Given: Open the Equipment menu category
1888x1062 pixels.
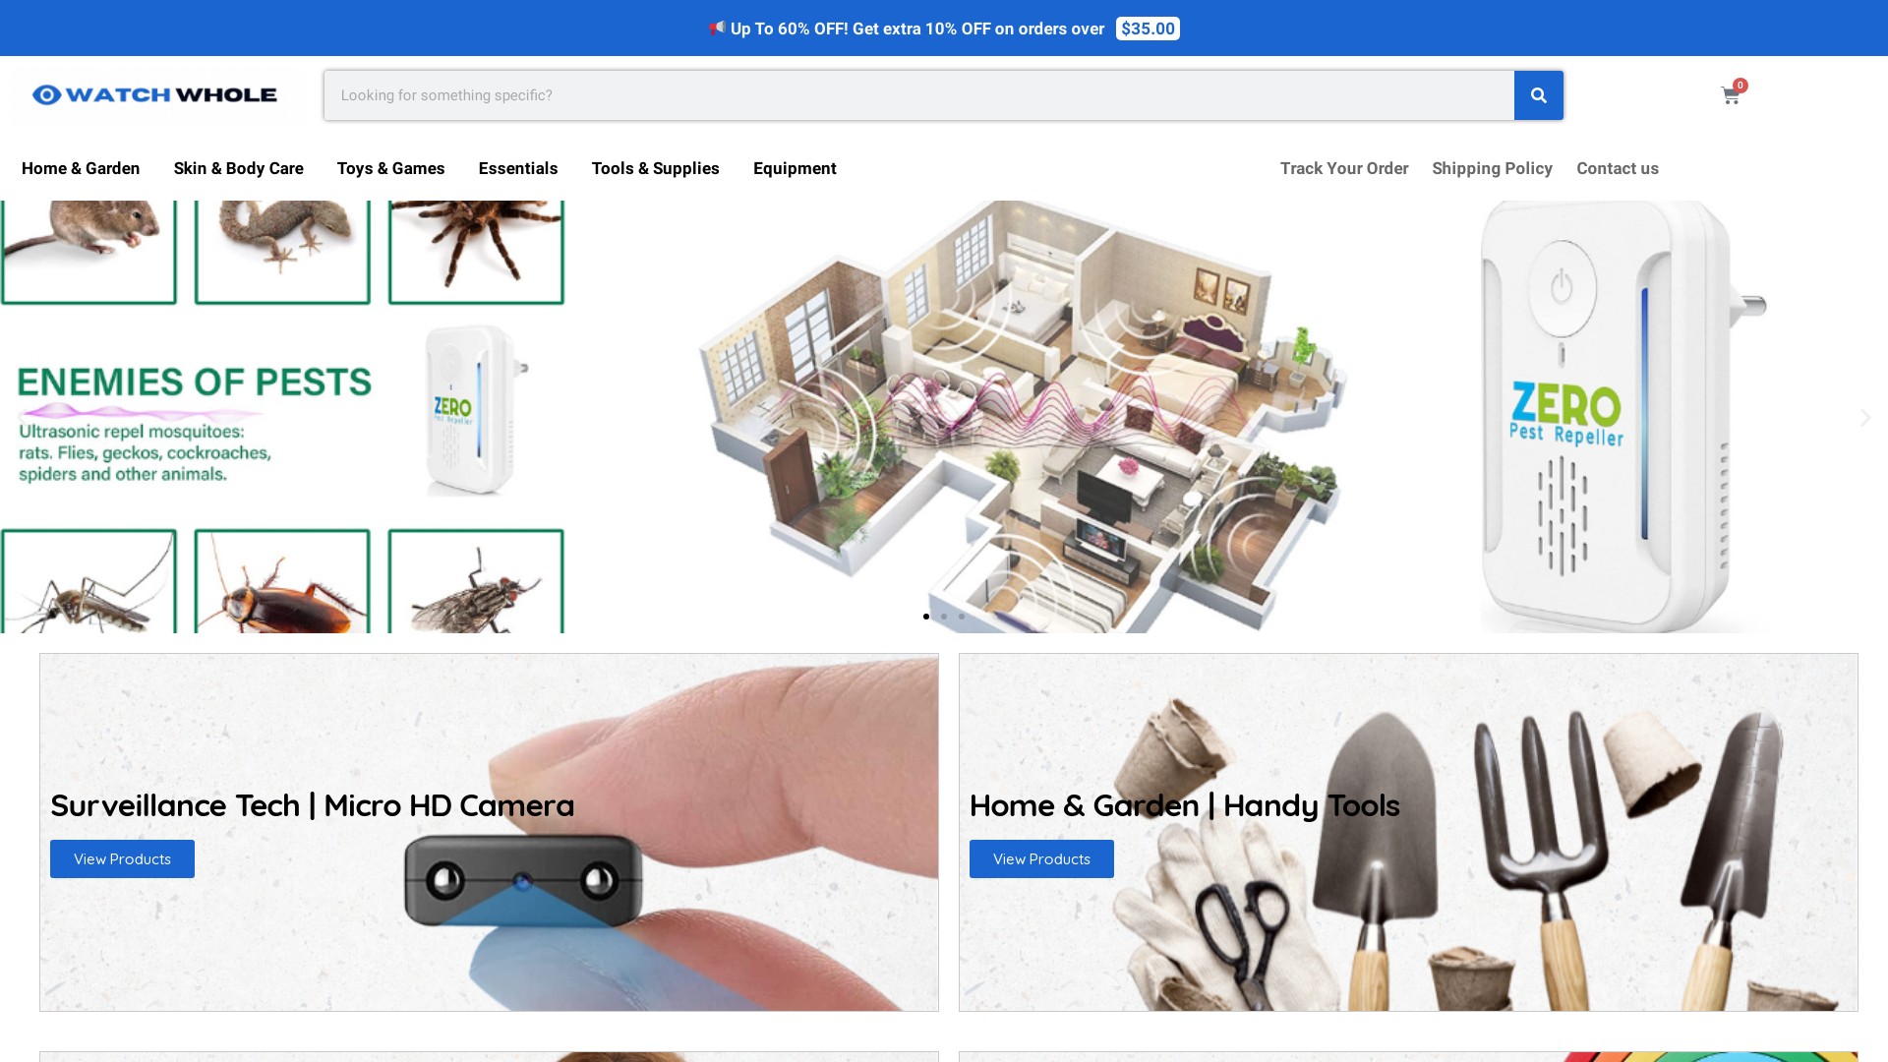Looking at the screenshot, I should [794, 168].
